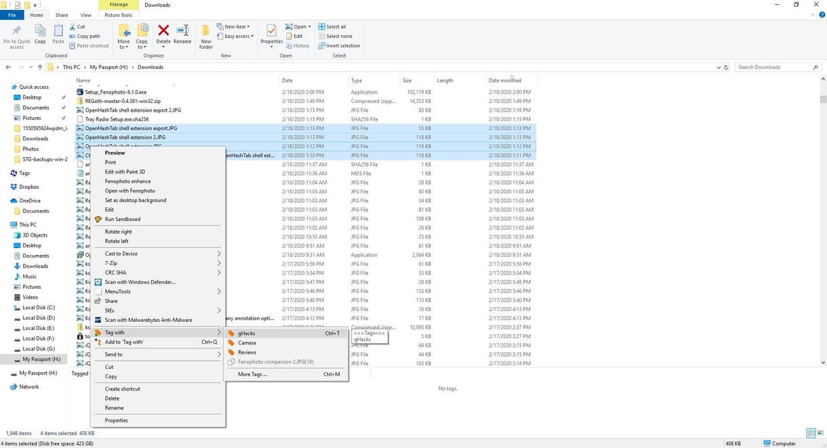Viewport: 827px width, 448px height.
Task: Click the Select all icon
Action: pos(321,26)
